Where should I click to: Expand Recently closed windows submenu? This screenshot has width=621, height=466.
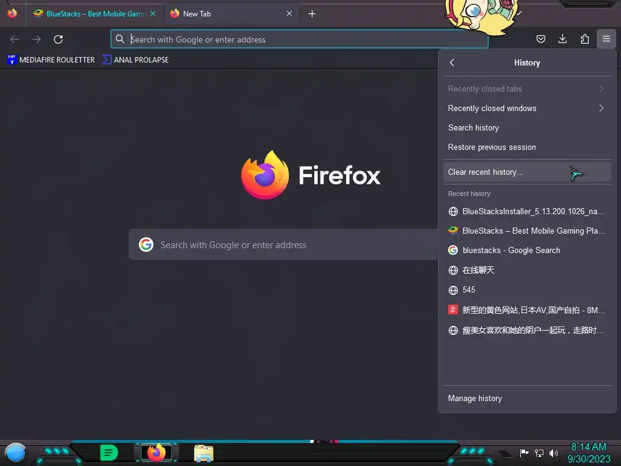coord(527,108)
